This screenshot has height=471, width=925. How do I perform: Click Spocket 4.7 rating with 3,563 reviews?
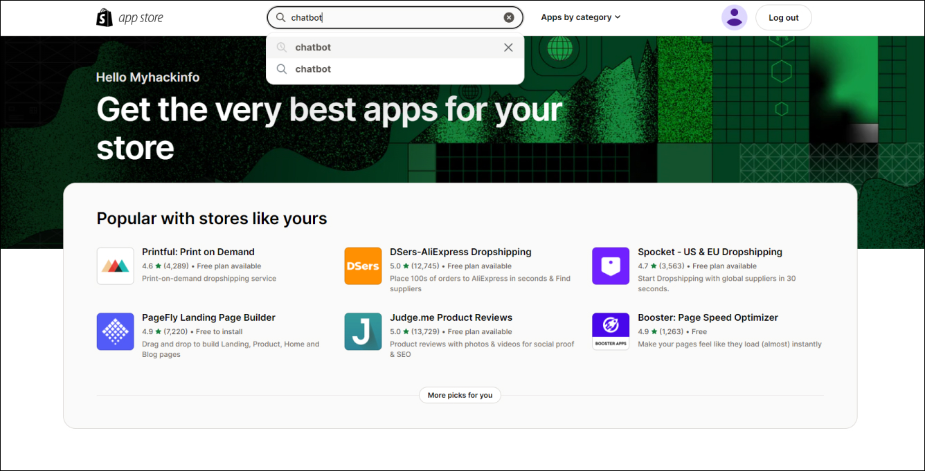pos(661,266)
